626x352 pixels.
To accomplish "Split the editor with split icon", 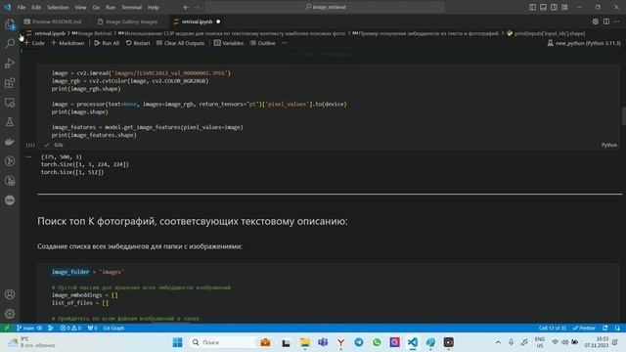I will 606,22.
